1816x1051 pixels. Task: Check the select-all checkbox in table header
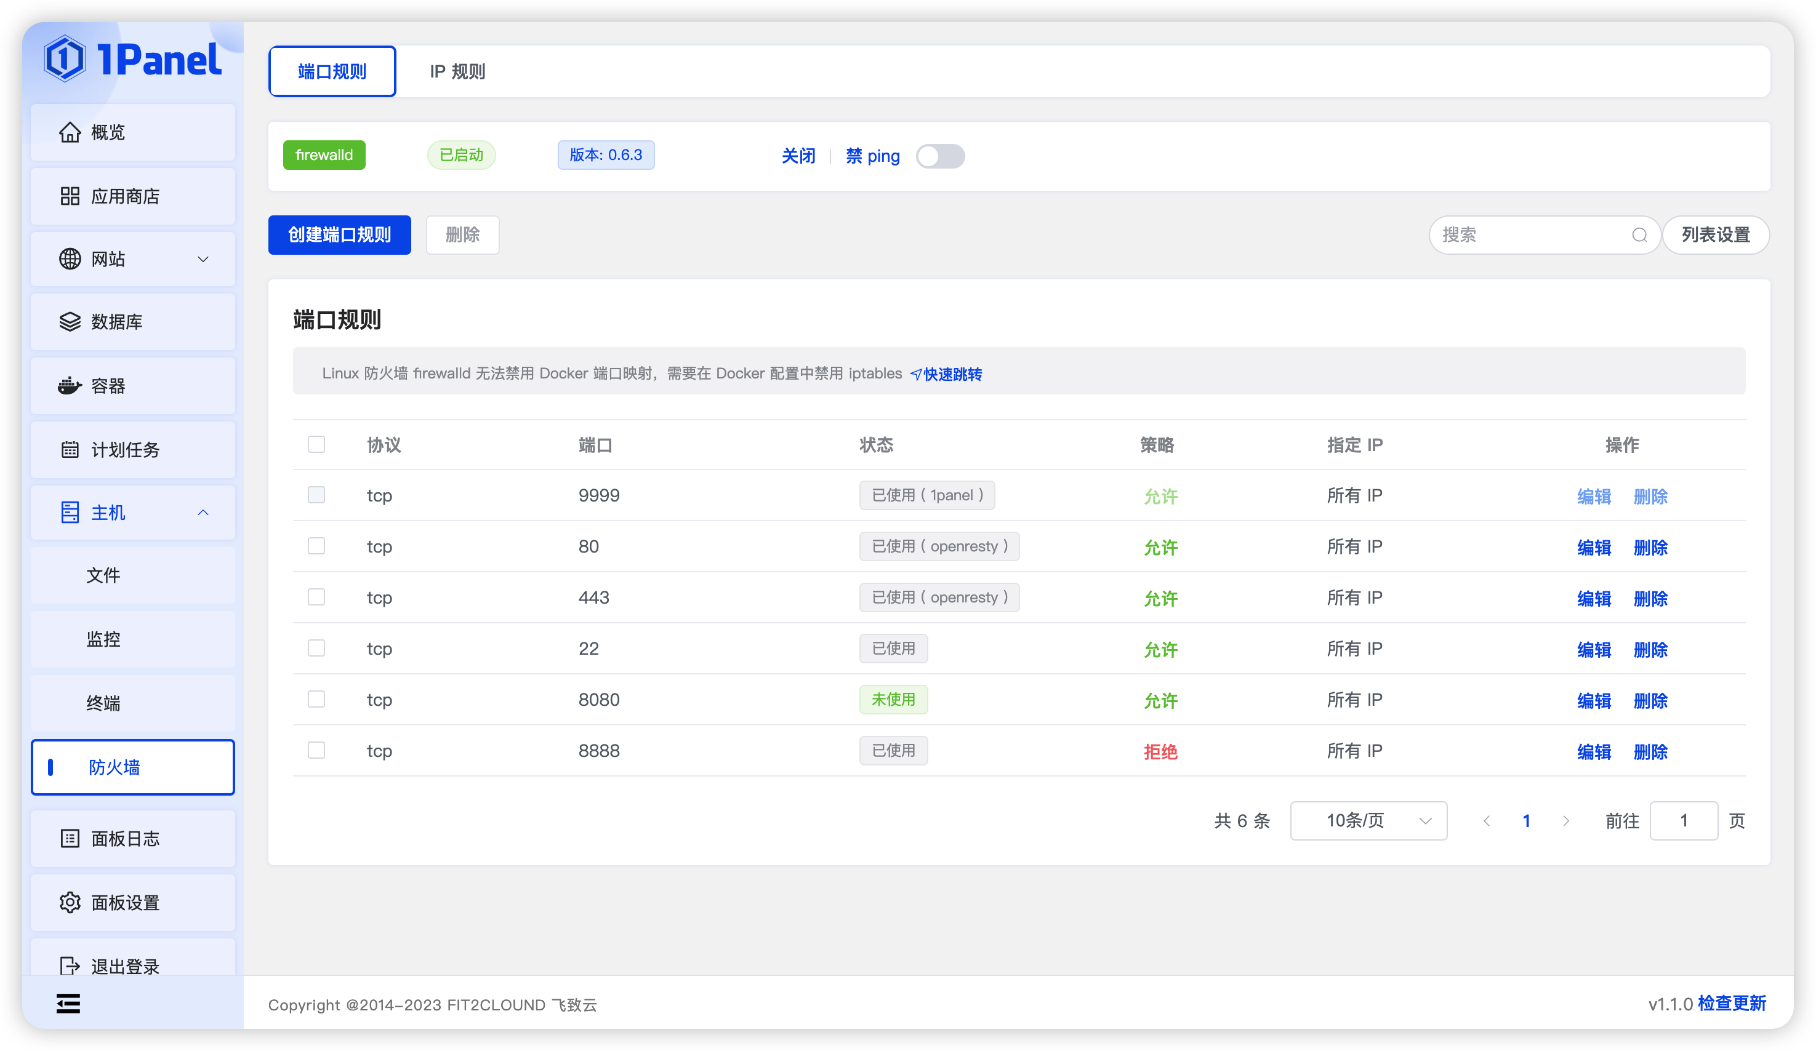tap(316, 444)
